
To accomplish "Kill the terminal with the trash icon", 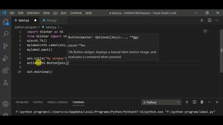I will click(x=202, y=102).
